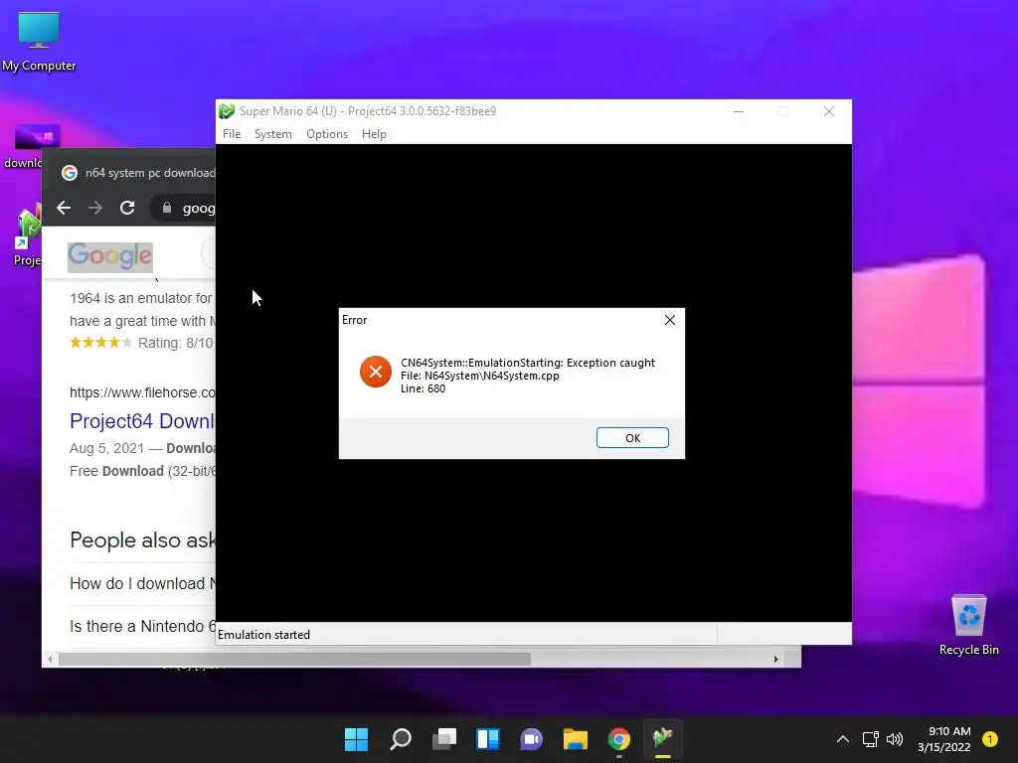Minimize the Project64 window
Image resolution: width=1018 pixels, height=763 pixels.
[x=739, y=111]
